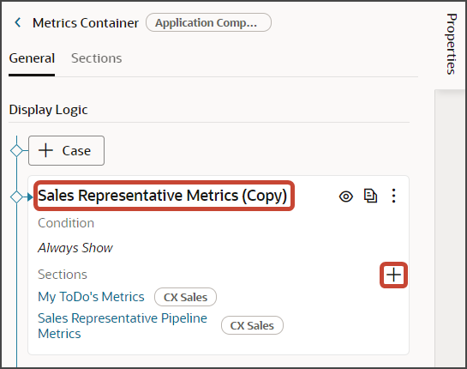Screen dimensions: 467x369
Task: Click the diamond node beside + Case
Action: click(x=16, y=151)
